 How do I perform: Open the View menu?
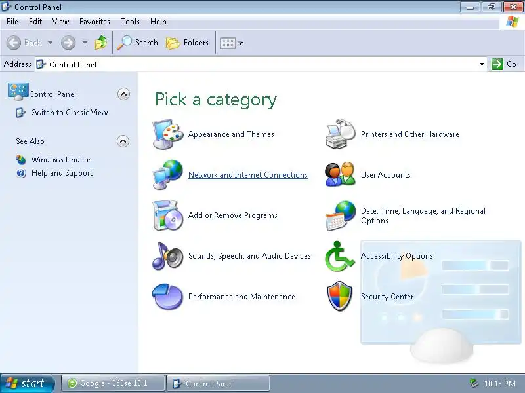pyautogui.click(x=60, y=22)
